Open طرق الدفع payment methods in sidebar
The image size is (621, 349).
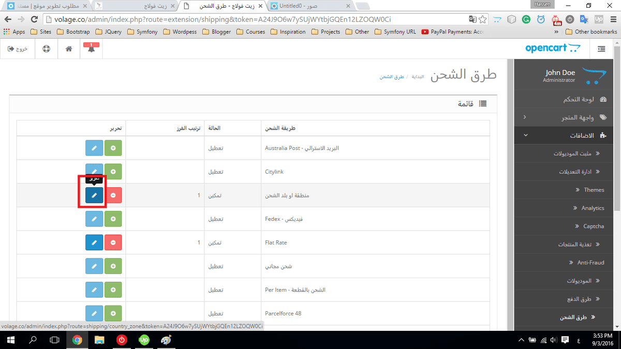pyautogui.click(x=563, y=299)
